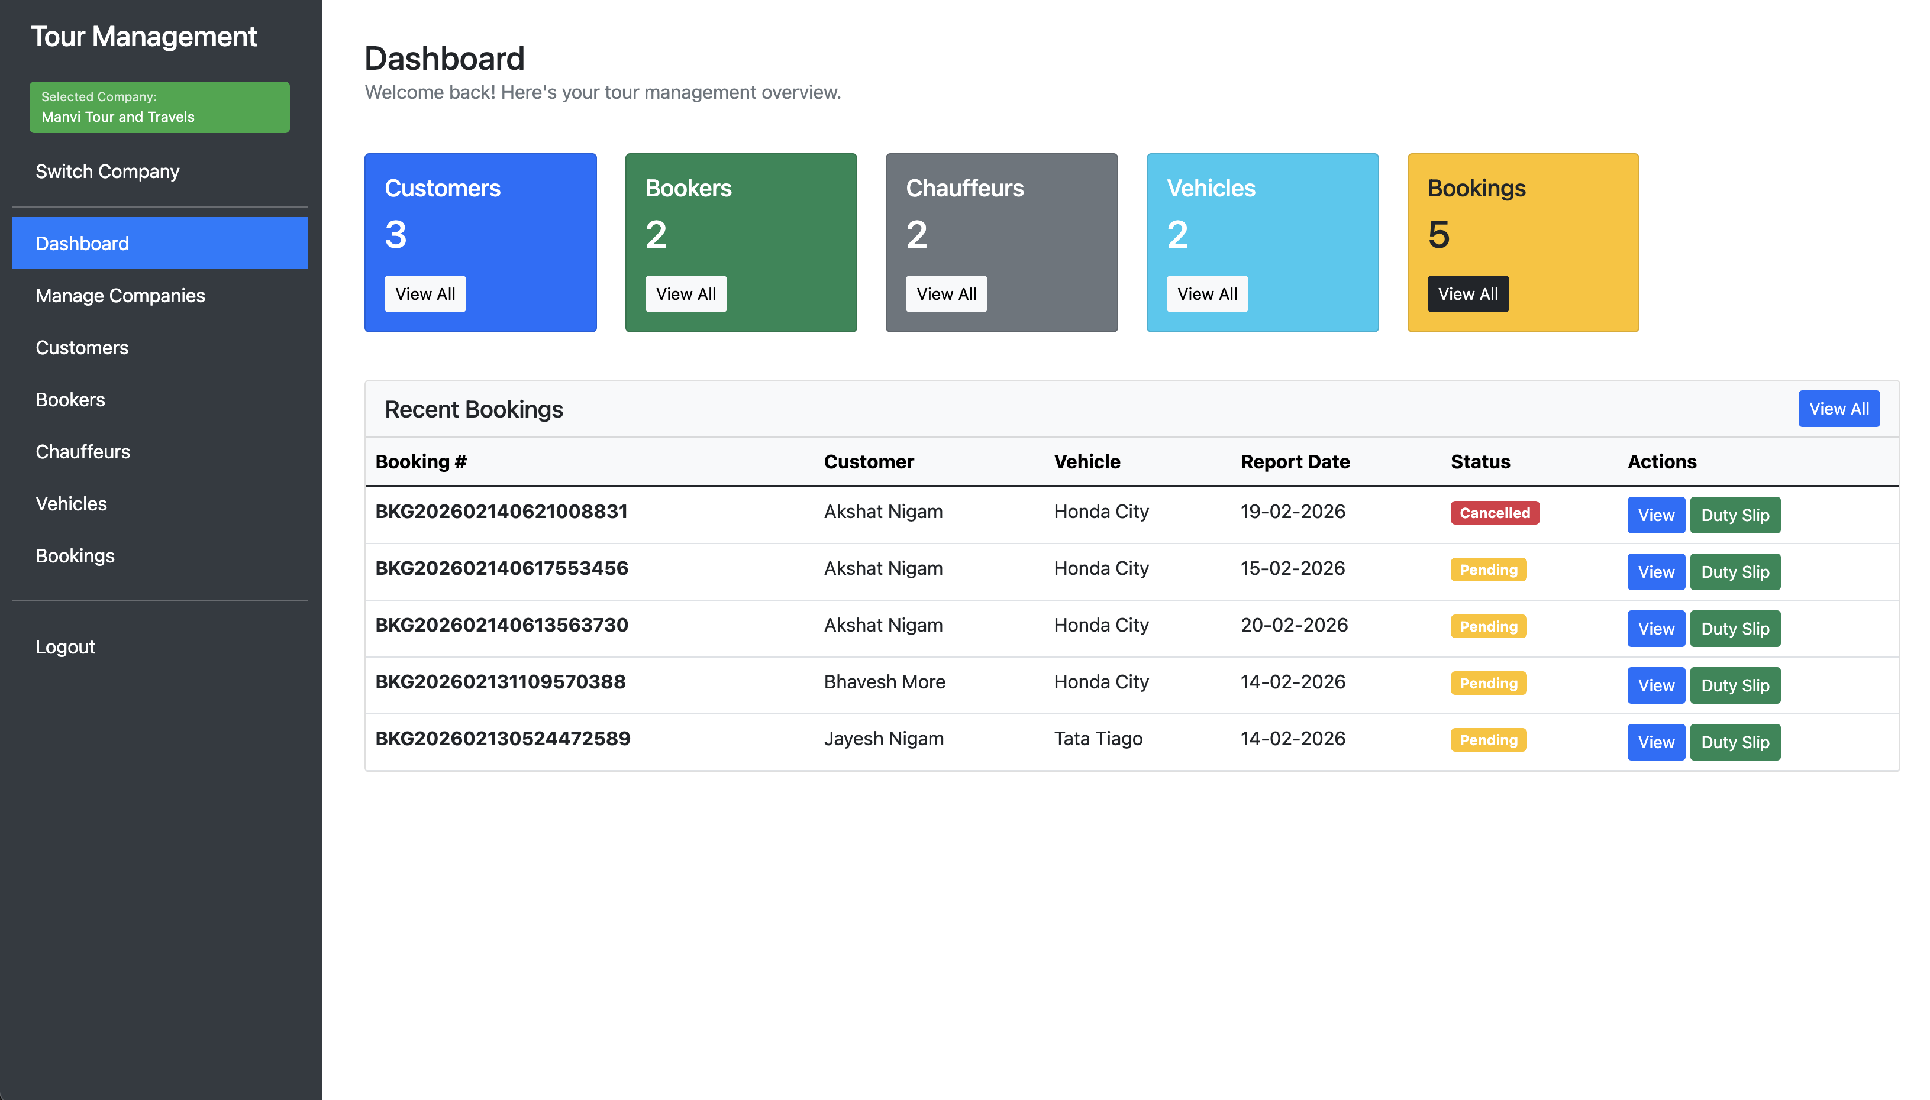View Jayesh Nigam's Tata Tiago booking

tap(1655, 742)
